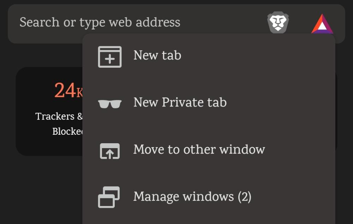Click the sunglasses private browsing icon
The height and width of the screenshot is (224, 353).
(x=110, y=103)
